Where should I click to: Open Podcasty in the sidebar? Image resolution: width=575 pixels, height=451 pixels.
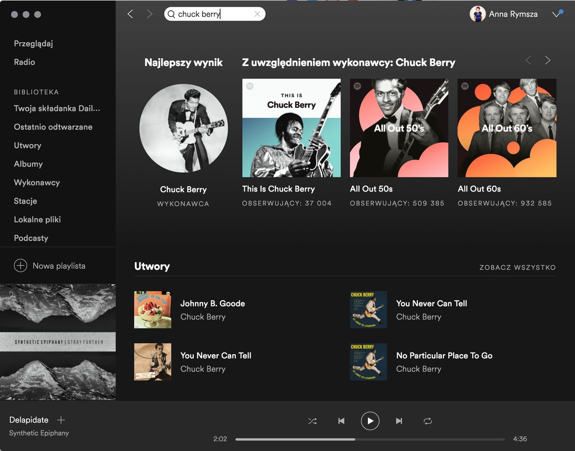pos(31,238)
